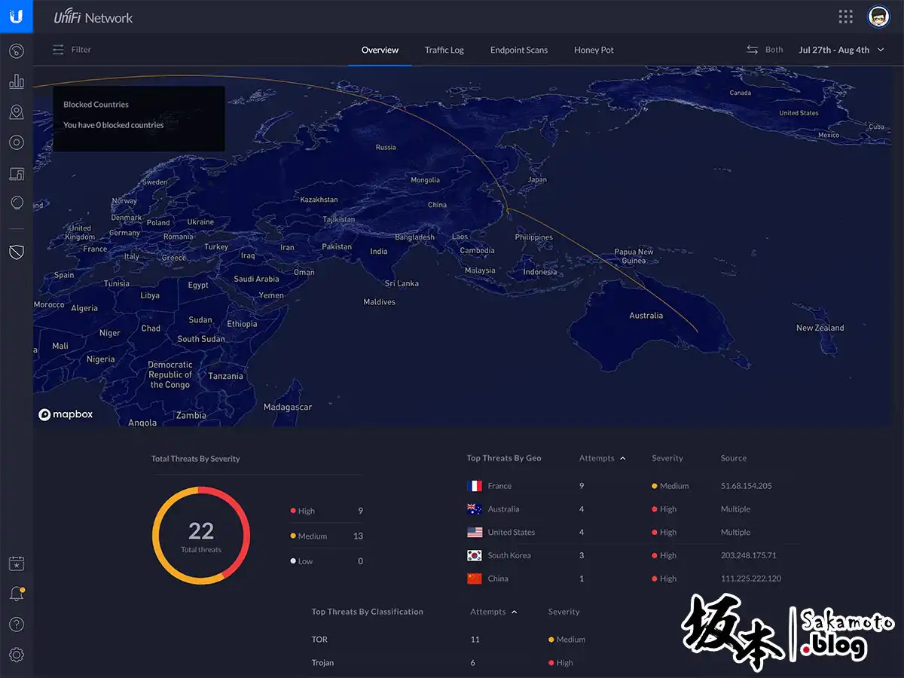
Task: Go to the Map pin icon
Action: point(17,112)
